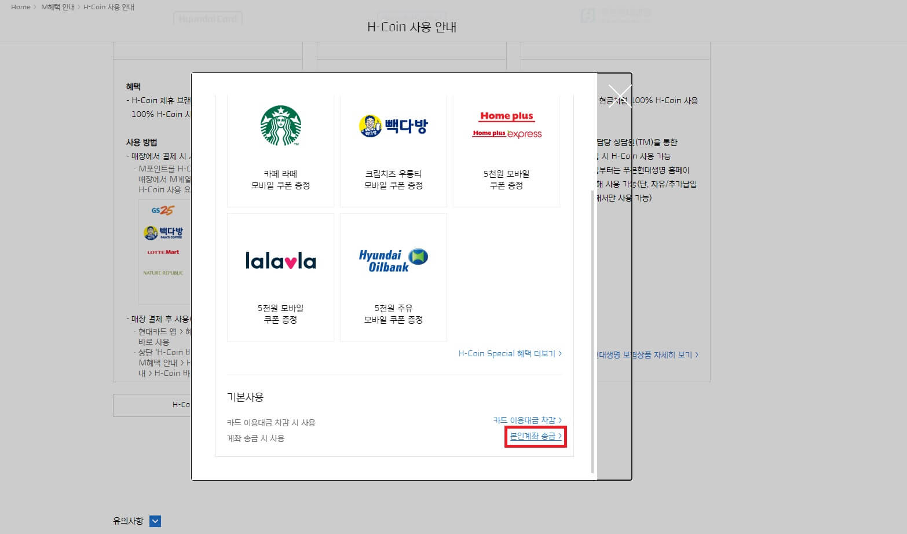Screen dimensions: 907x534
Task: Click the Starbucks logo
Action: tap(281, 126)
